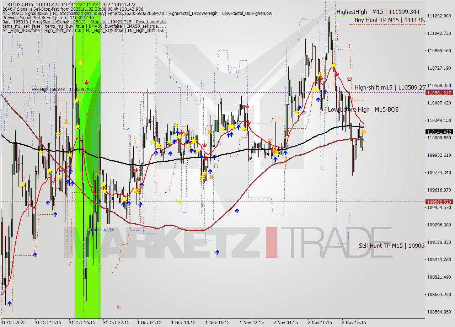Click the yellow star near 109508 dotted line
455x327 pixels.
click(x=180, y=202)
